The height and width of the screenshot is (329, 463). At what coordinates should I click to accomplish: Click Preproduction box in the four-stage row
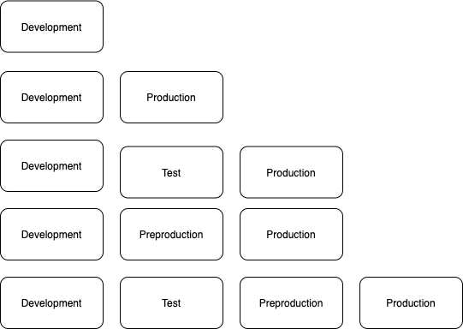coord(292,303)
